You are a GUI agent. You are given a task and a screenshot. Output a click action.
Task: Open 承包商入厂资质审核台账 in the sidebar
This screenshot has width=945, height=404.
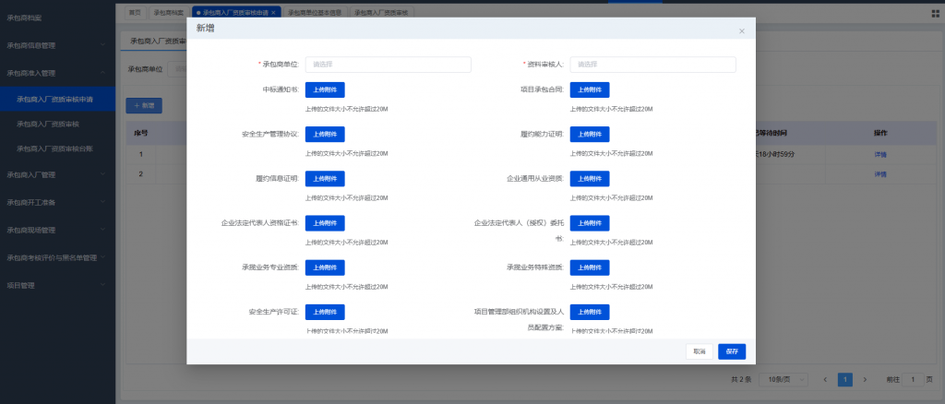click(54, 149)
